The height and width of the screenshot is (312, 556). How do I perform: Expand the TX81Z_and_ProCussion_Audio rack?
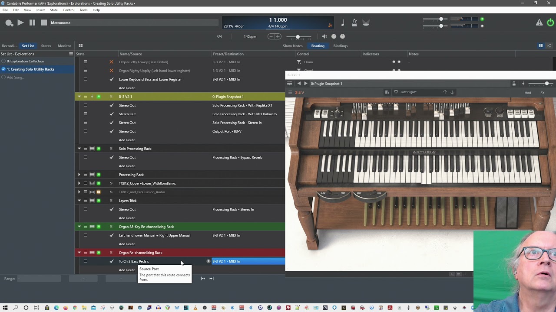point(79,192)
